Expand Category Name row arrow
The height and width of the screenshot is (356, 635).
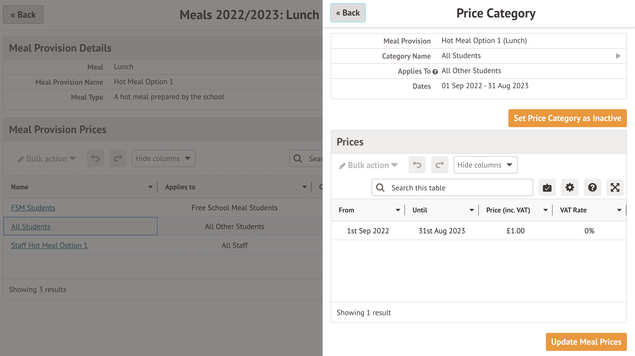618,56
